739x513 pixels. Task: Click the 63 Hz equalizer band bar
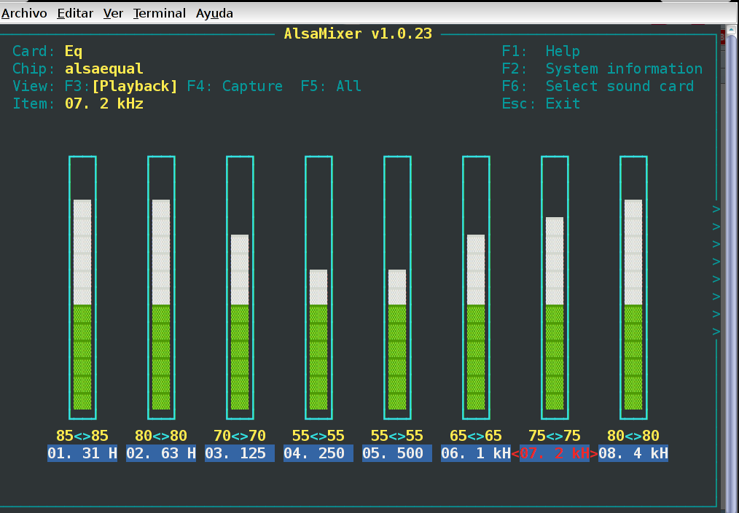[161, 287]
